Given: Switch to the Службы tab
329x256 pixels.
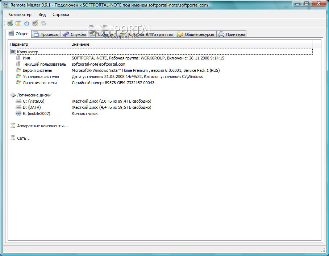Looking at the screenshot, I should pos(75,34).
